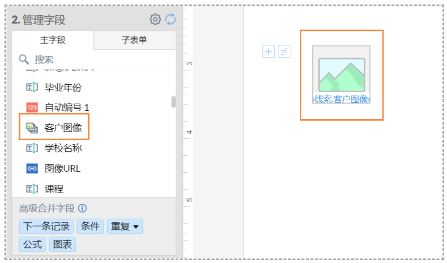Click the info icon beside 高级合并字段

(83, 208)
